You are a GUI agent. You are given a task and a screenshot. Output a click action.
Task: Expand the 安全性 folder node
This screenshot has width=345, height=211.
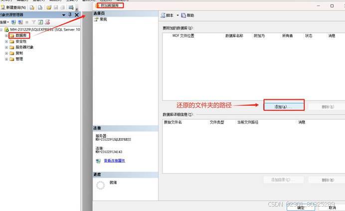(x=6, y=41)
